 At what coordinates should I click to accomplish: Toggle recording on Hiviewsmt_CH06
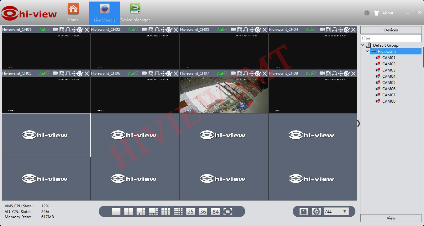pos(145,73)
